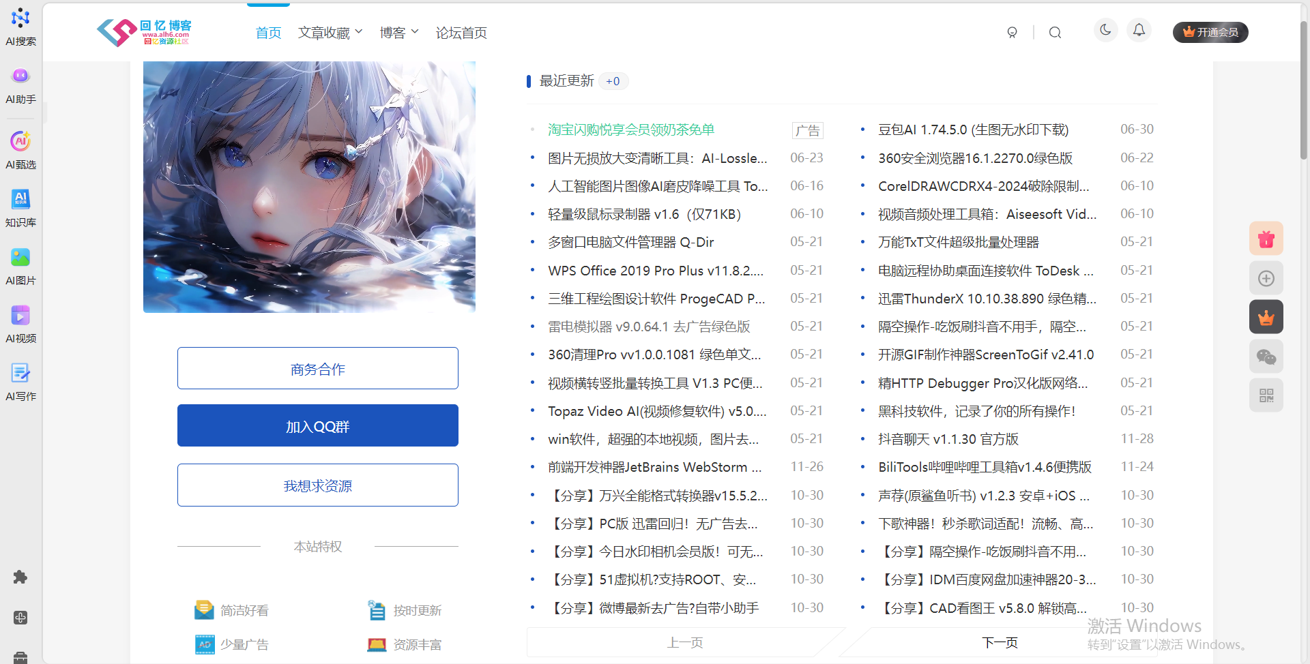1310x664 pixels.
Task: Click the add panel icon in the left sidebar
Action: [x=20, y=618]
